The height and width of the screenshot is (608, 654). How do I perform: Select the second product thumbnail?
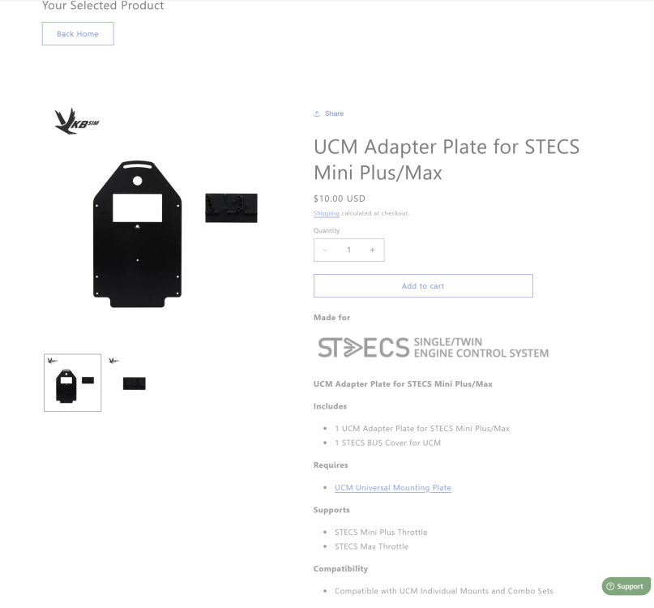(x=133, y=382)
